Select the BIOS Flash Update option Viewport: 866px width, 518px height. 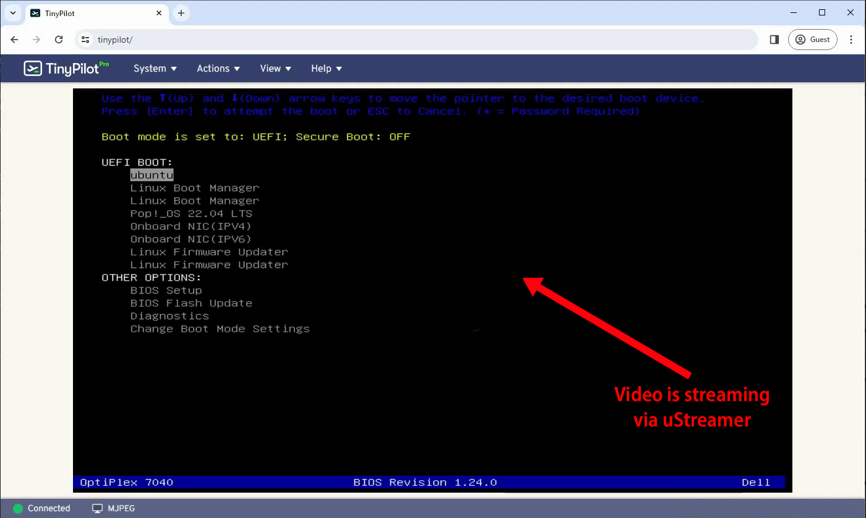pyautogui.click(x=191, y=304)
